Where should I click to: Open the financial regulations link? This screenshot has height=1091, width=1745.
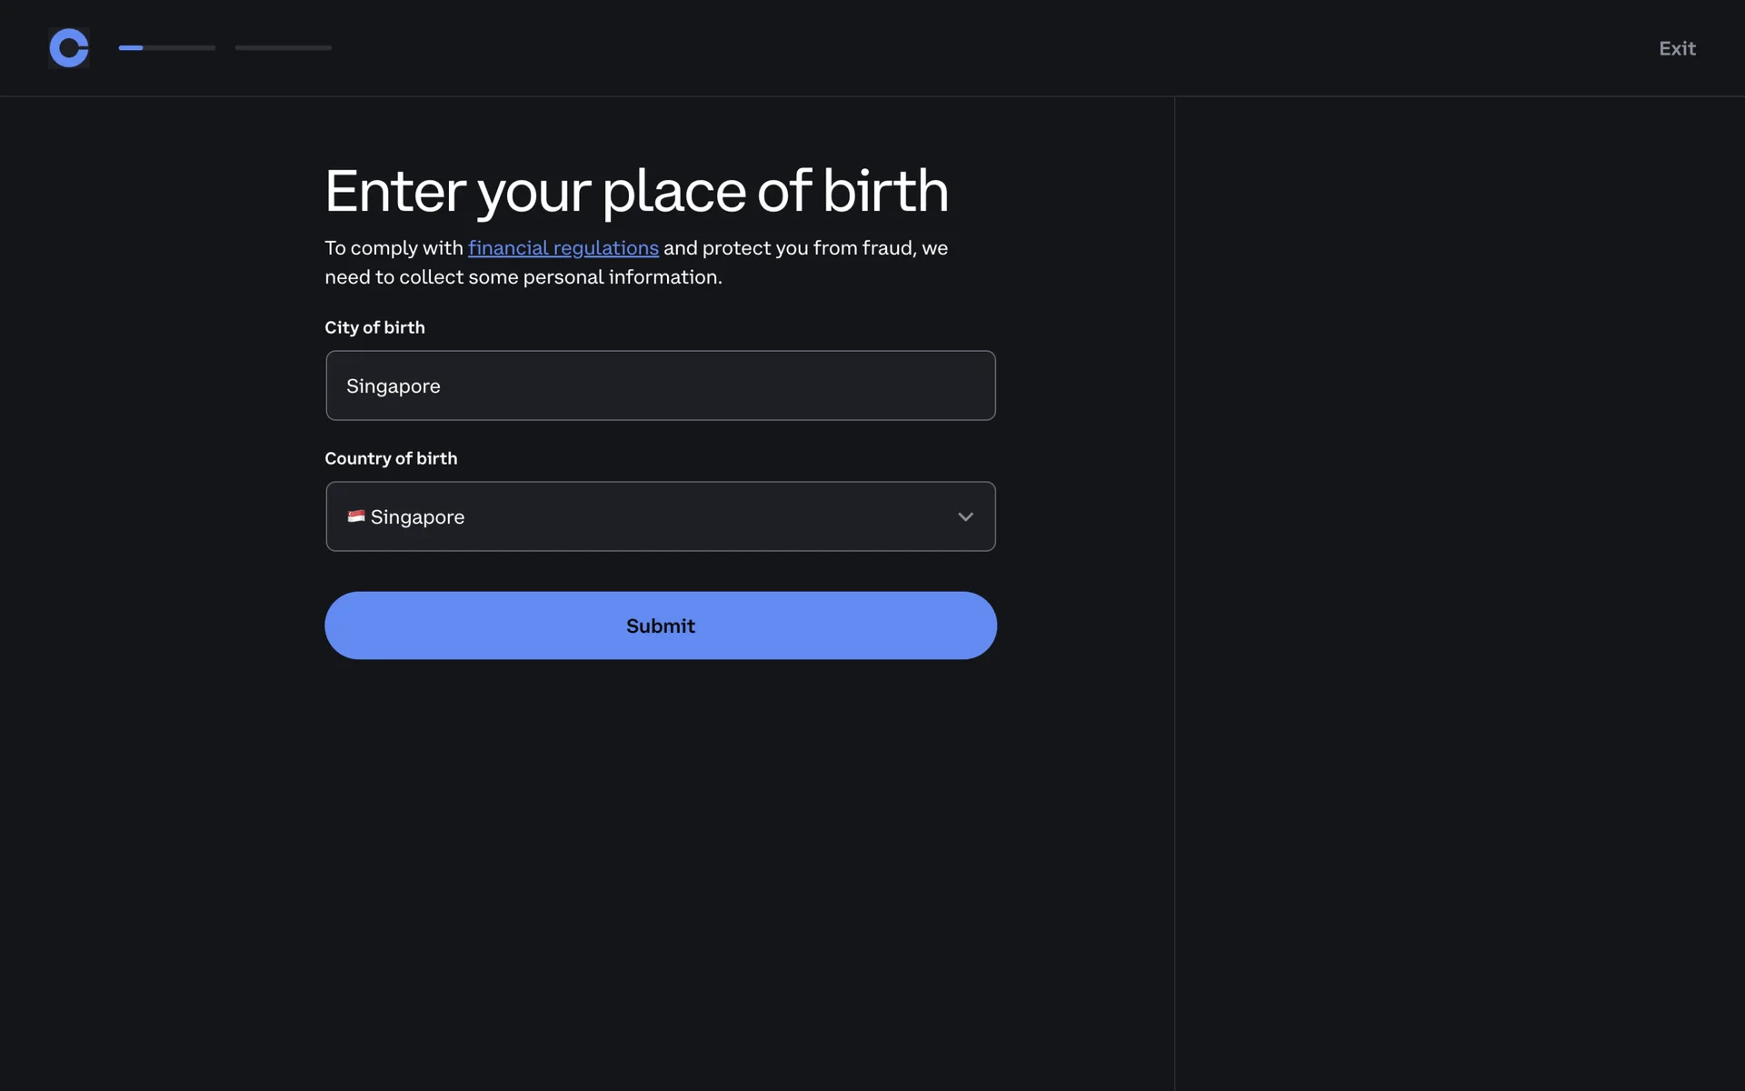563,248
